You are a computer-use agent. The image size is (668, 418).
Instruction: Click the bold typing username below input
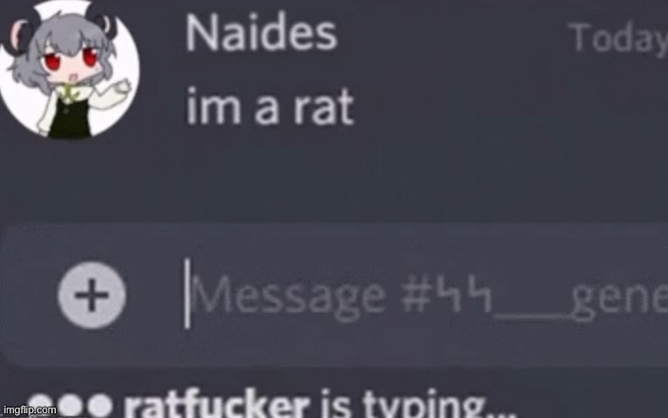point(216,406)
